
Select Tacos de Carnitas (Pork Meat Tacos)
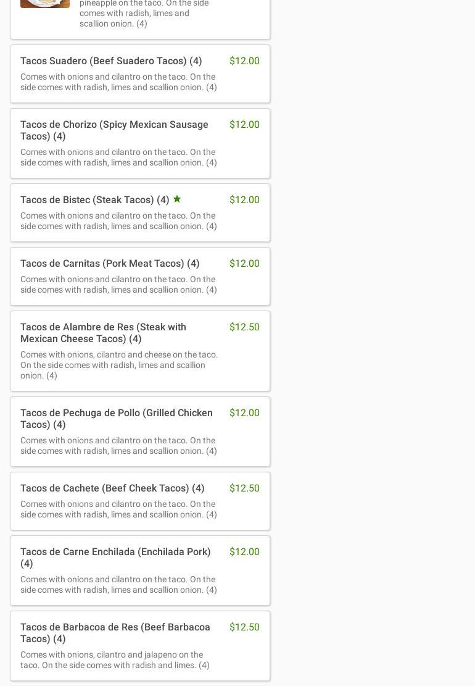(110, 263)
